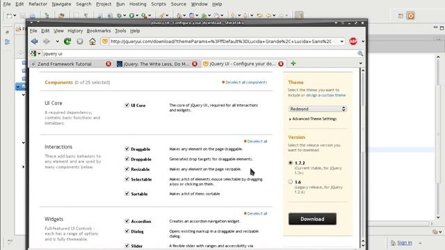
Task: Switch to Zend Framework Tutorial tab
Action: click(x=71, y=64)
